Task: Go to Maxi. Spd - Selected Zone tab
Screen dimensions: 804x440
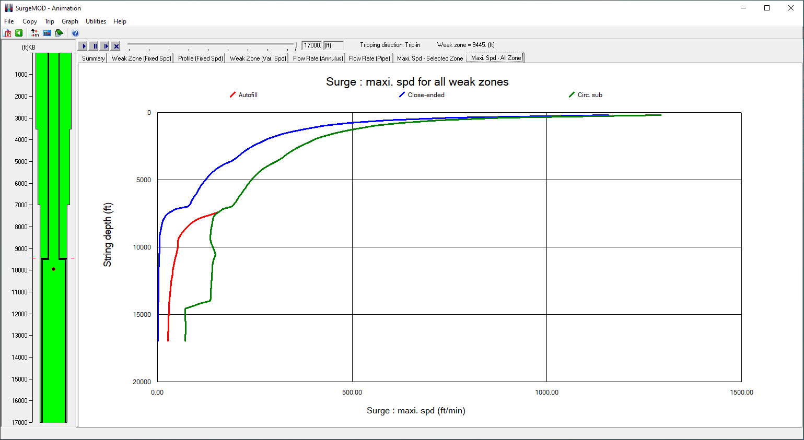Action: (429, 58)
